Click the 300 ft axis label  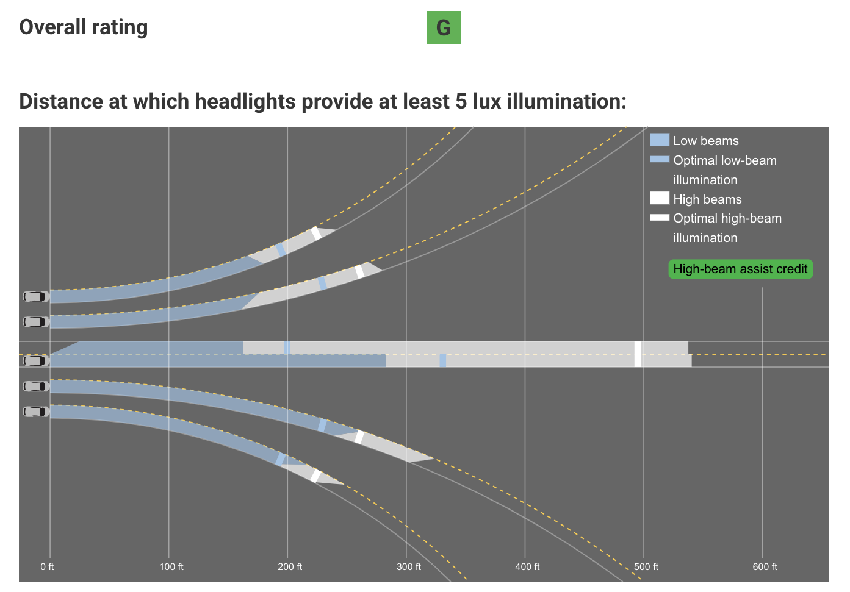[x=409, y=567]
